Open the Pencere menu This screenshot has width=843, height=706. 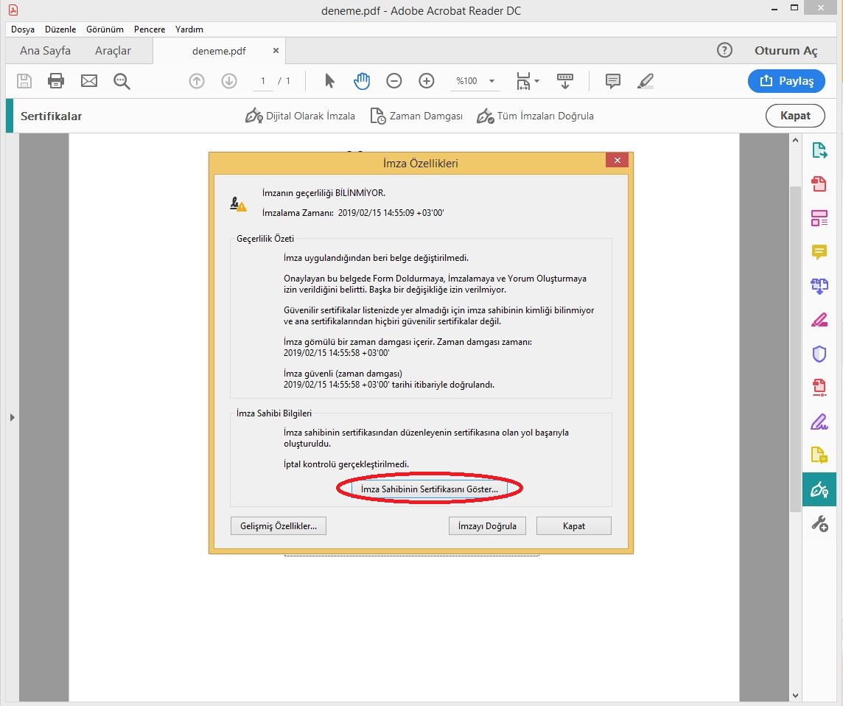pyautogui.click(x=150, y=29)
